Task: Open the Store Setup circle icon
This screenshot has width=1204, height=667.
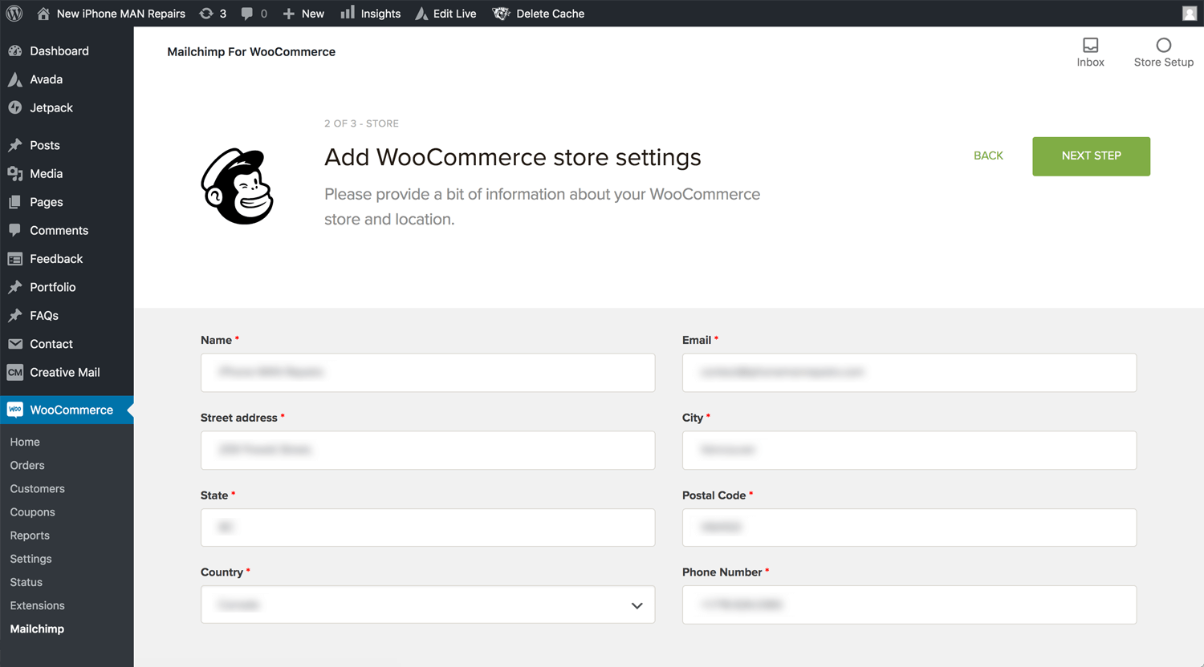Action: 1163,45
